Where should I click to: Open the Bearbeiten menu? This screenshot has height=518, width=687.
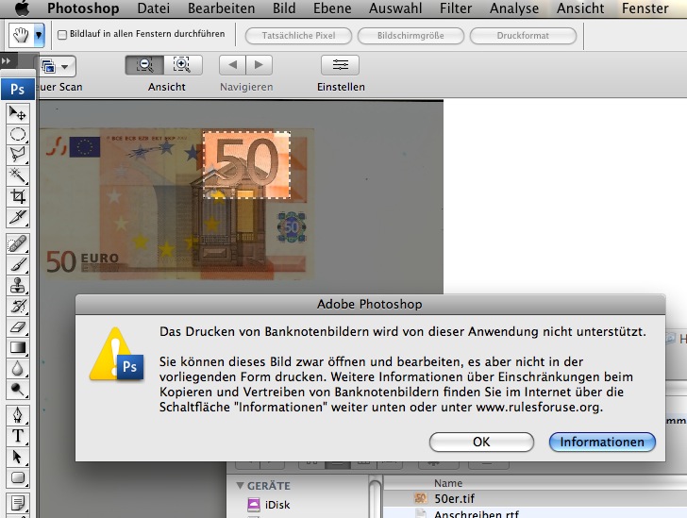221,8
